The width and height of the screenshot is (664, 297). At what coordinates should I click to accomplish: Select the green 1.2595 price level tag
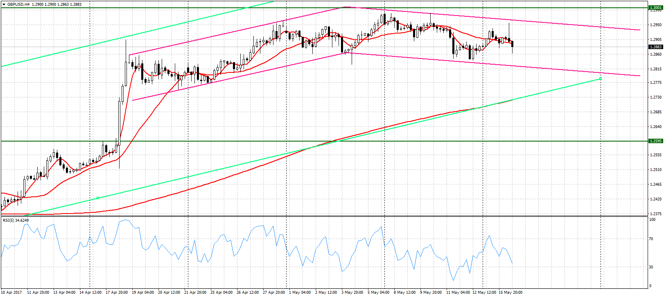click(656, 141)
